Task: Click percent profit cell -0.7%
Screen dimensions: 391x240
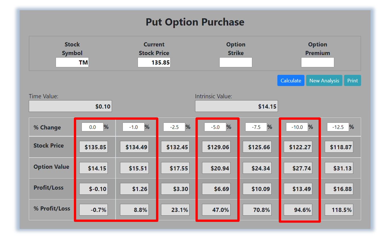Action: (93, 210)
